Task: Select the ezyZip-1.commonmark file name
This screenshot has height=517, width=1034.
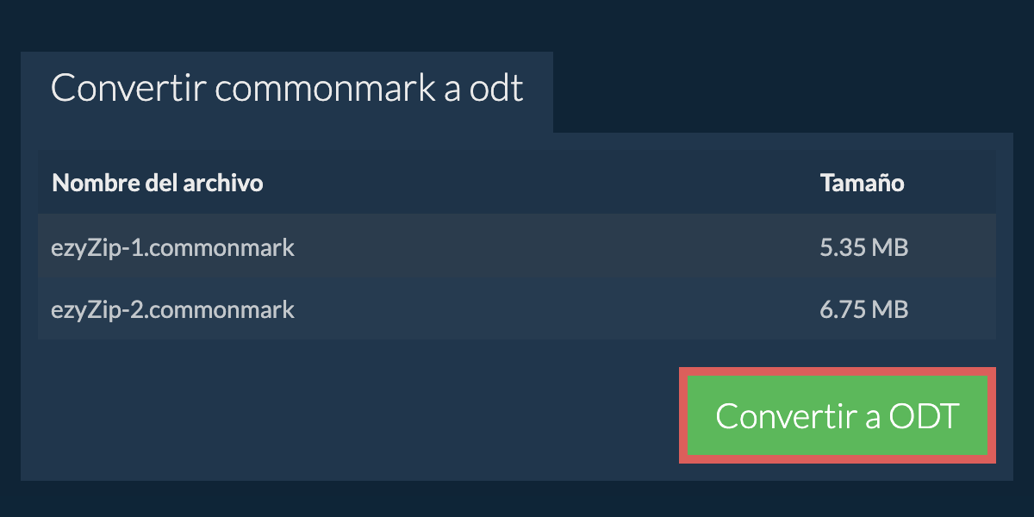Action: tap(173, 248)
